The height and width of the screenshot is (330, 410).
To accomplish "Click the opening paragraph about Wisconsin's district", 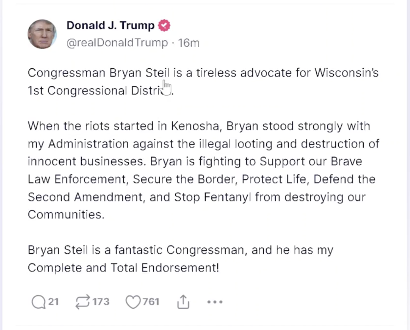I will [203, 81].
